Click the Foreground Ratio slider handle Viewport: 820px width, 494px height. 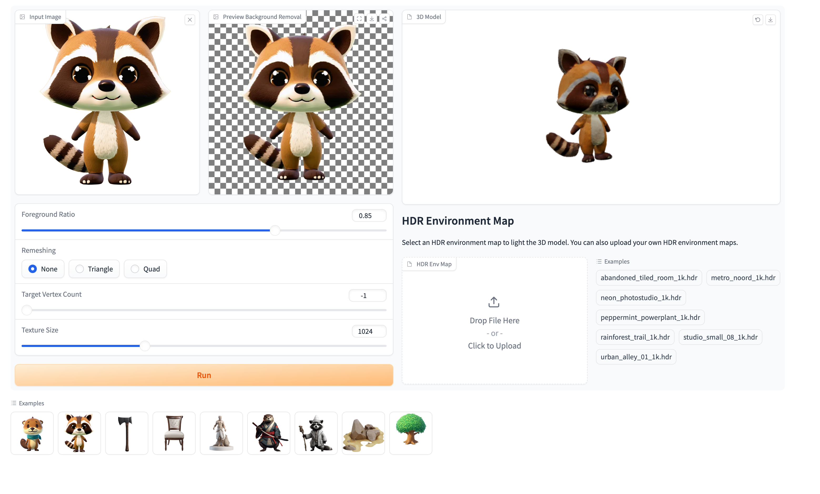click(x=275, y=230)
